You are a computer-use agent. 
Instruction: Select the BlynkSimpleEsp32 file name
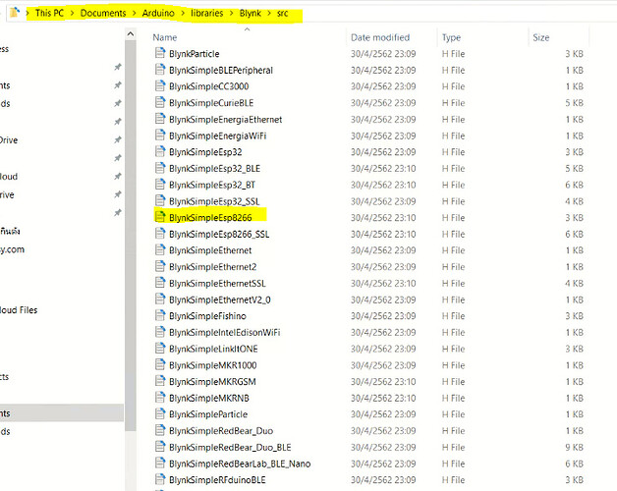[x=205, y=152]
